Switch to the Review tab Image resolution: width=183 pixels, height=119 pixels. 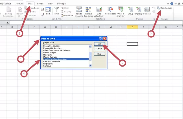click(40, 4)
